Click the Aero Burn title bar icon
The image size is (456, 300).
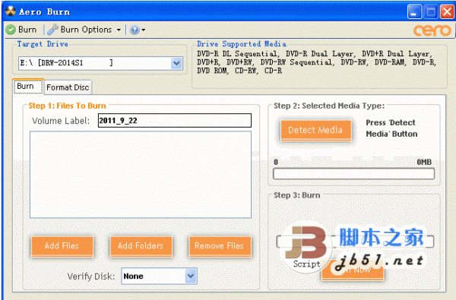[11, 11]
